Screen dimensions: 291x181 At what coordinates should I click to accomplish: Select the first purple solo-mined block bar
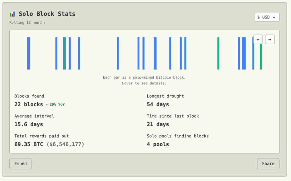click(x=28, y=53)
